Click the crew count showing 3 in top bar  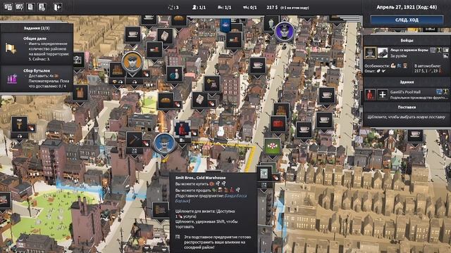tap(173, 8)
